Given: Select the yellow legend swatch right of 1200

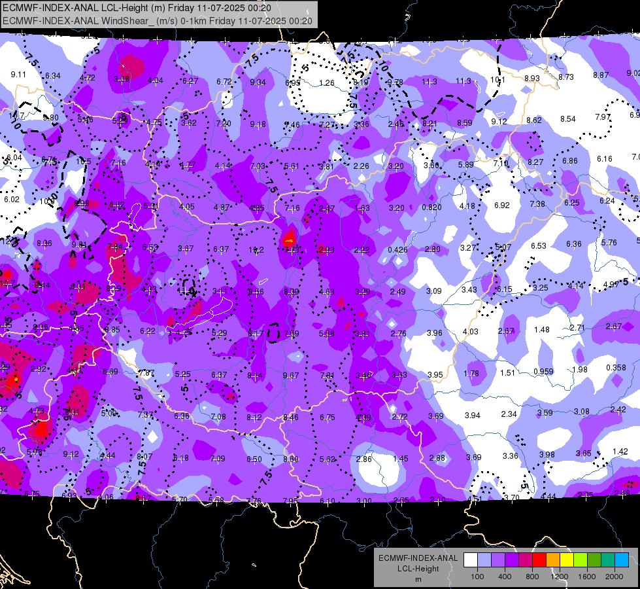Looking at the screenshot, I should pos(567,560).
